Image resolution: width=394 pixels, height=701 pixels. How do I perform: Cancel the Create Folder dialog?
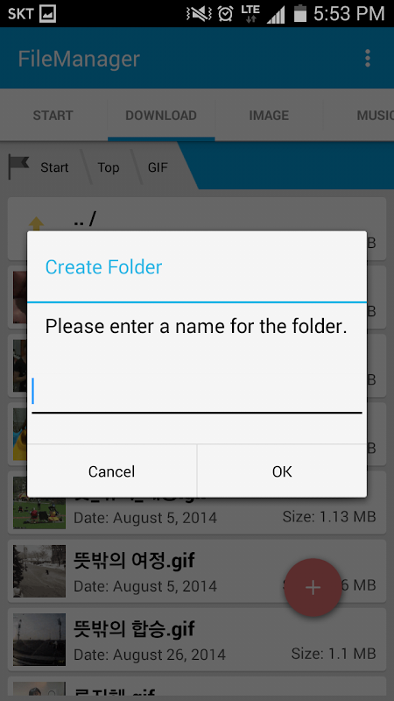[x=112, y=471]
